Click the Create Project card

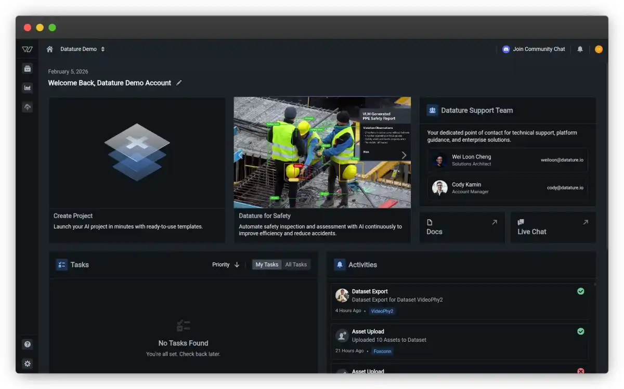pos(137,170)
